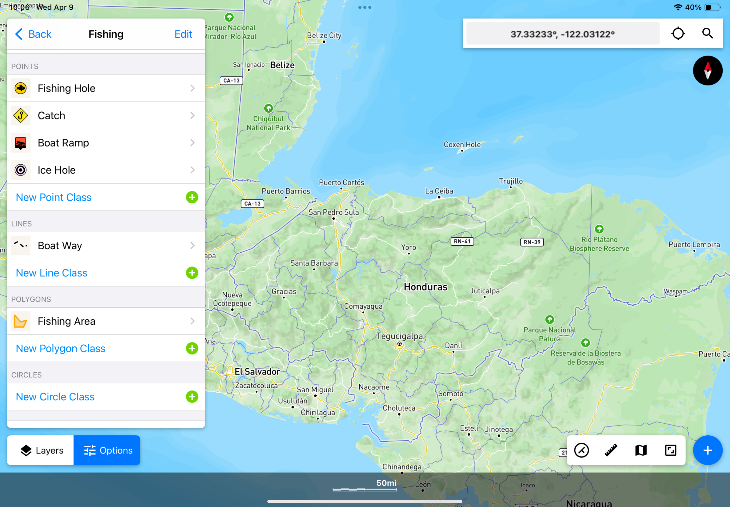
Task: Reset map orientation with compass
Action: pos(707,71)
